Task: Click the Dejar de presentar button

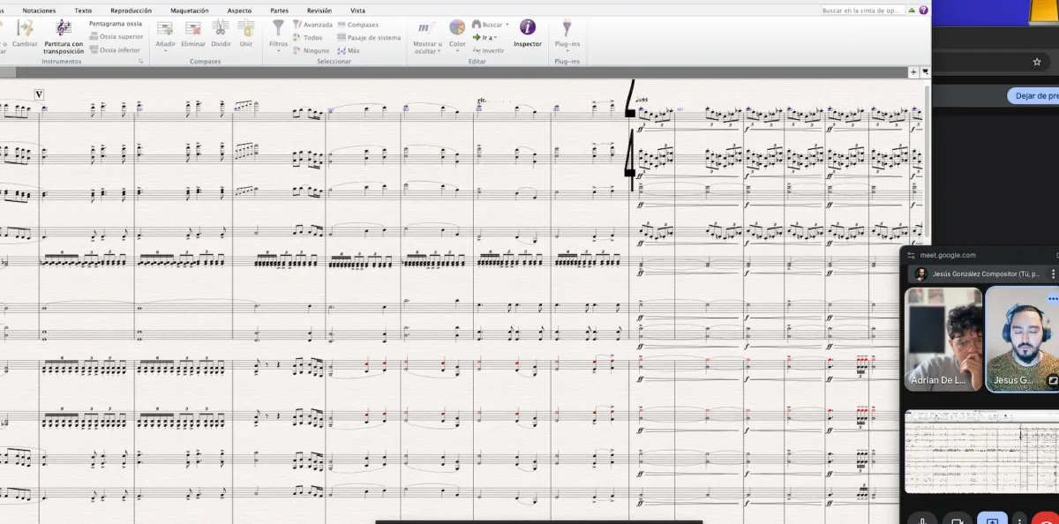Action: pos(1033,96)
